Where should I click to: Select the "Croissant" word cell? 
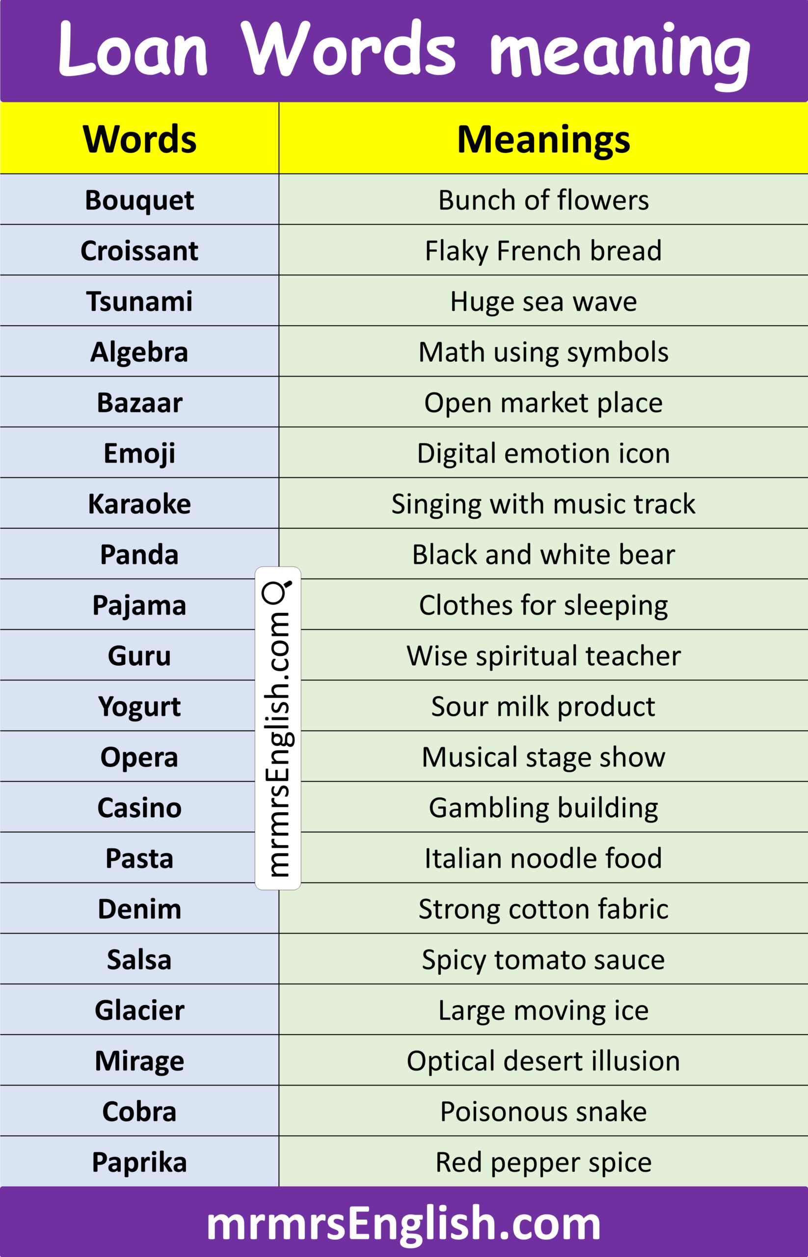(x=139, y=250)
